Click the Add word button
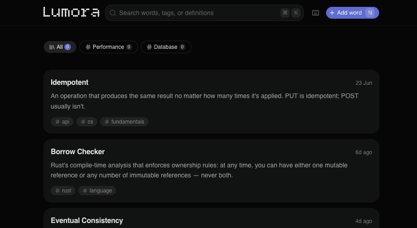 click(353, 13)
